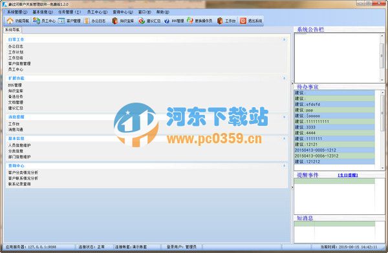Open 员工中心 toolbar button

[44, 21]
